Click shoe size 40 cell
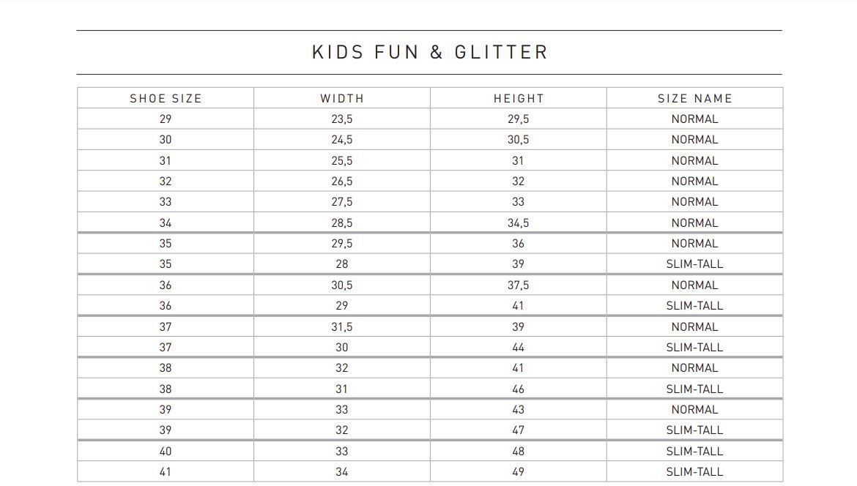857x486 pixels. tap(166, 451)
